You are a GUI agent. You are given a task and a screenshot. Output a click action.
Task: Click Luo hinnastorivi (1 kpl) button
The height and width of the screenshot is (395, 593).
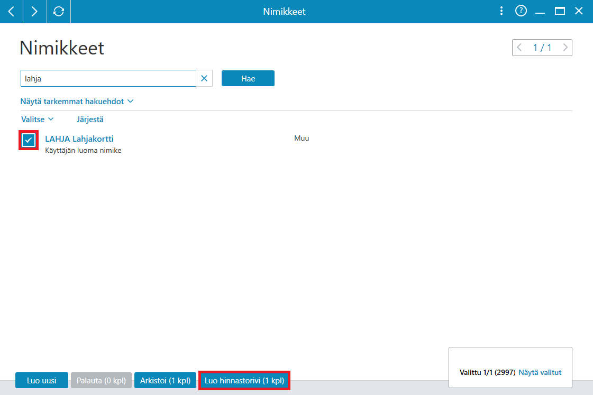coord(244,380)
